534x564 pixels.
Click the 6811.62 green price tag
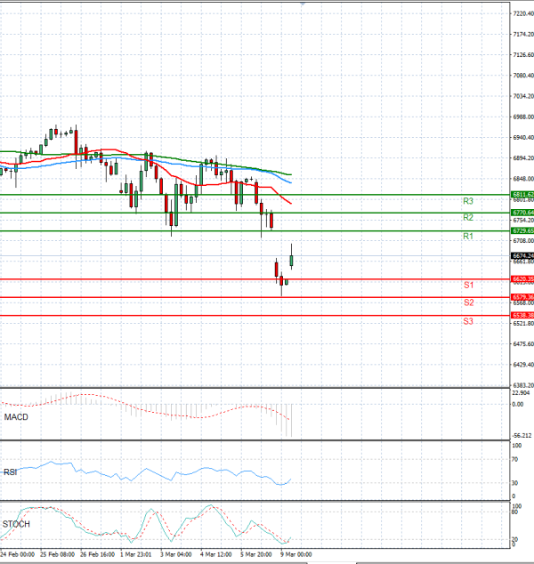[x=522, y=194]
